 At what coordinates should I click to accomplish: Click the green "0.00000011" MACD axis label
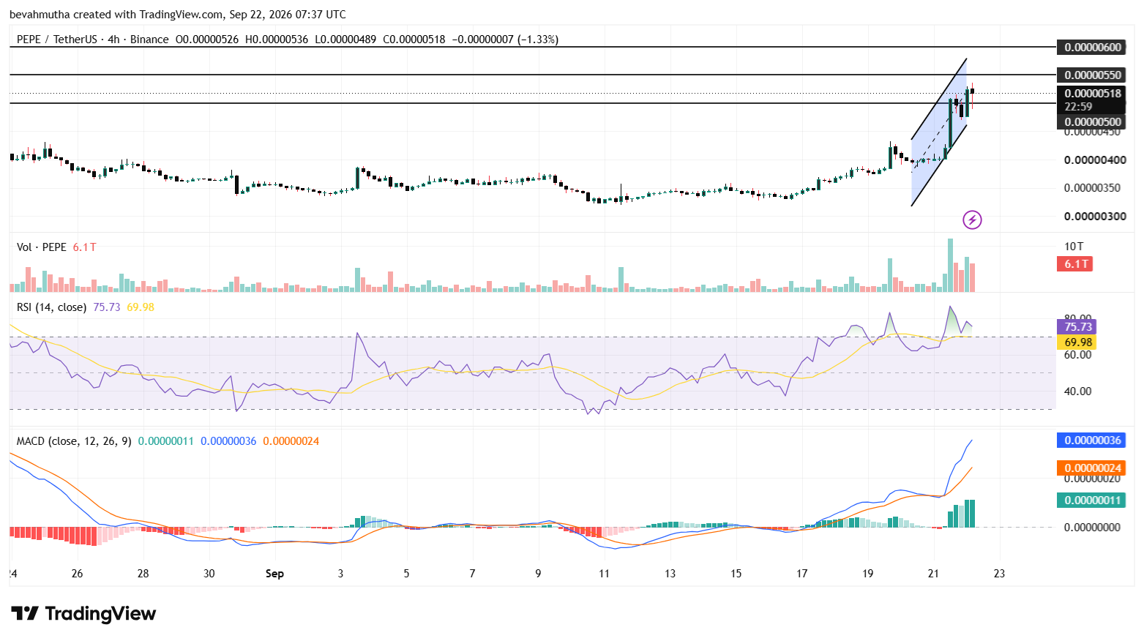[1091, 501]
